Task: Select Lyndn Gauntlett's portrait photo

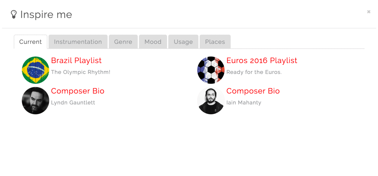Action: [35, 100]
